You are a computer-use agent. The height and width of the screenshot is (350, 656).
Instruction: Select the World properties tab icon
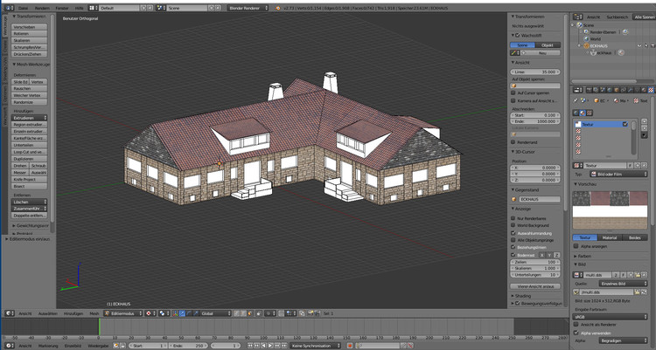click(x=610, y=90)
